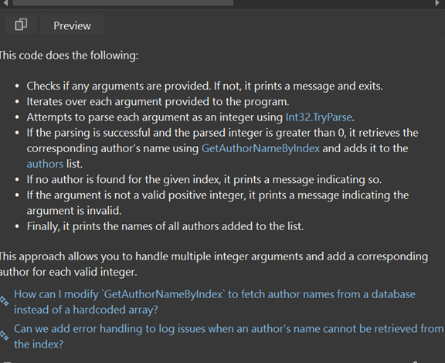Select the suggestion about adding error handling
This screenshot has height=363, width=445.
tap(229, 337)
